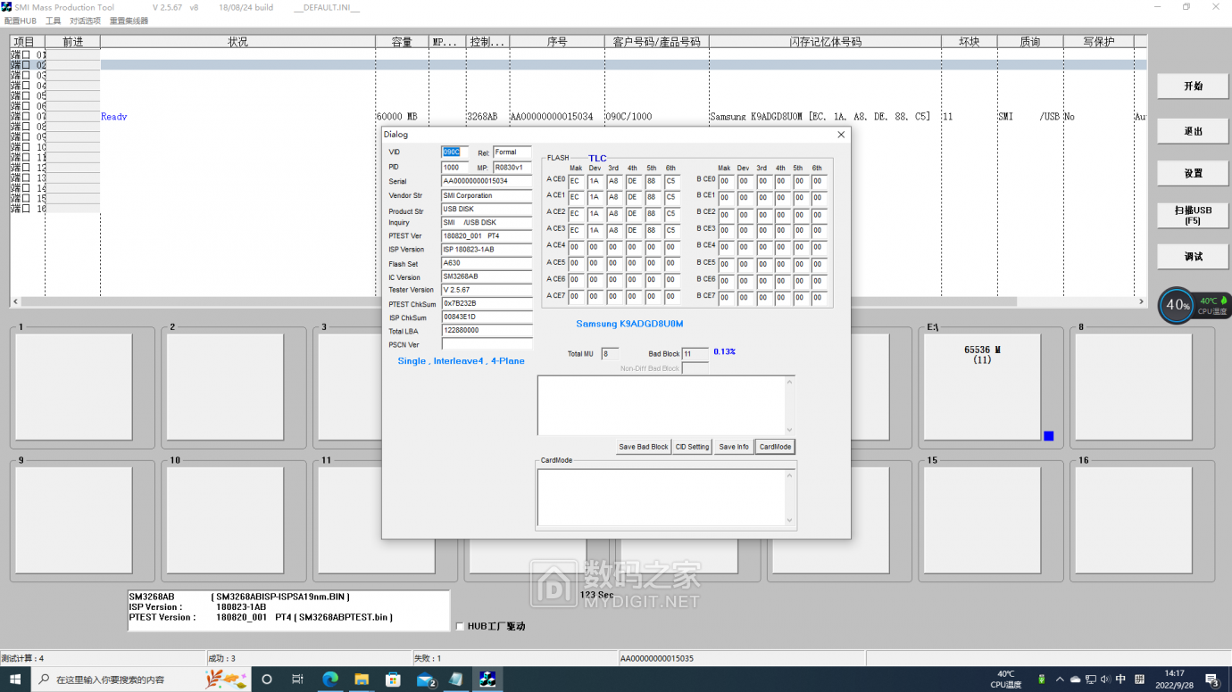The image size is (1232, 692).
Task: Click the PID field showing 1000
Action: click(454, 168)
